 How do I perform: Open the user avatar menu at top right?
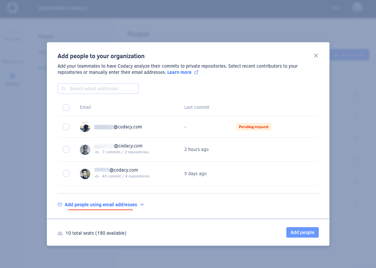point(357,8)
